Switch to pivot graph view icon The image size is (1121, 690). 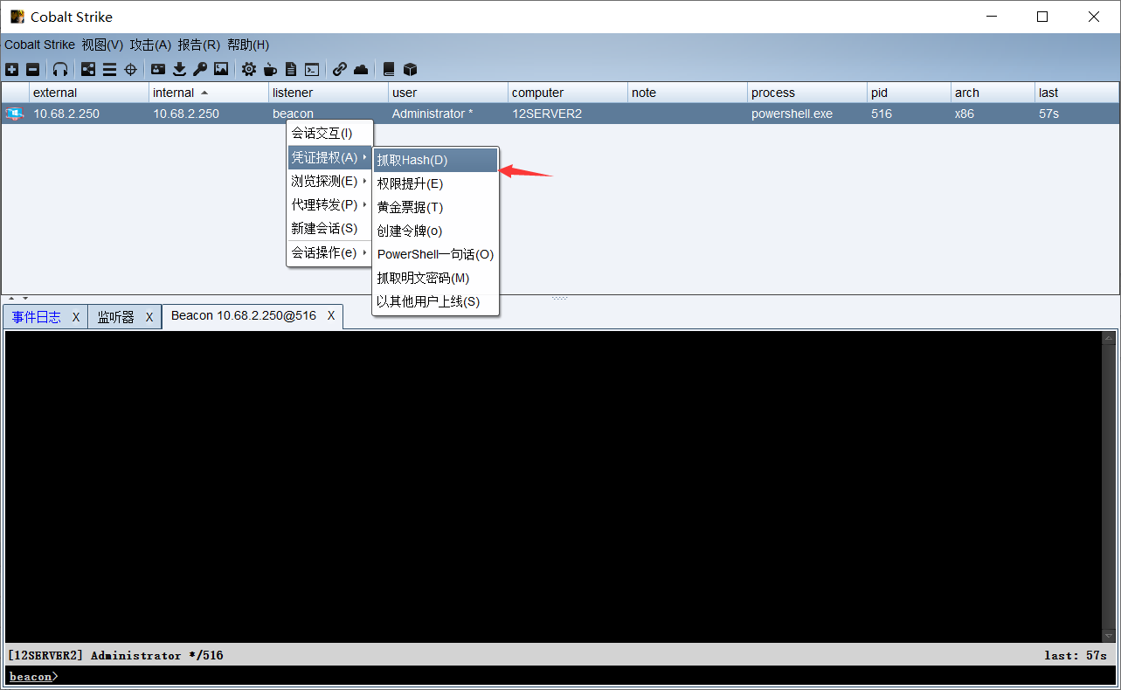coord(88,69)
